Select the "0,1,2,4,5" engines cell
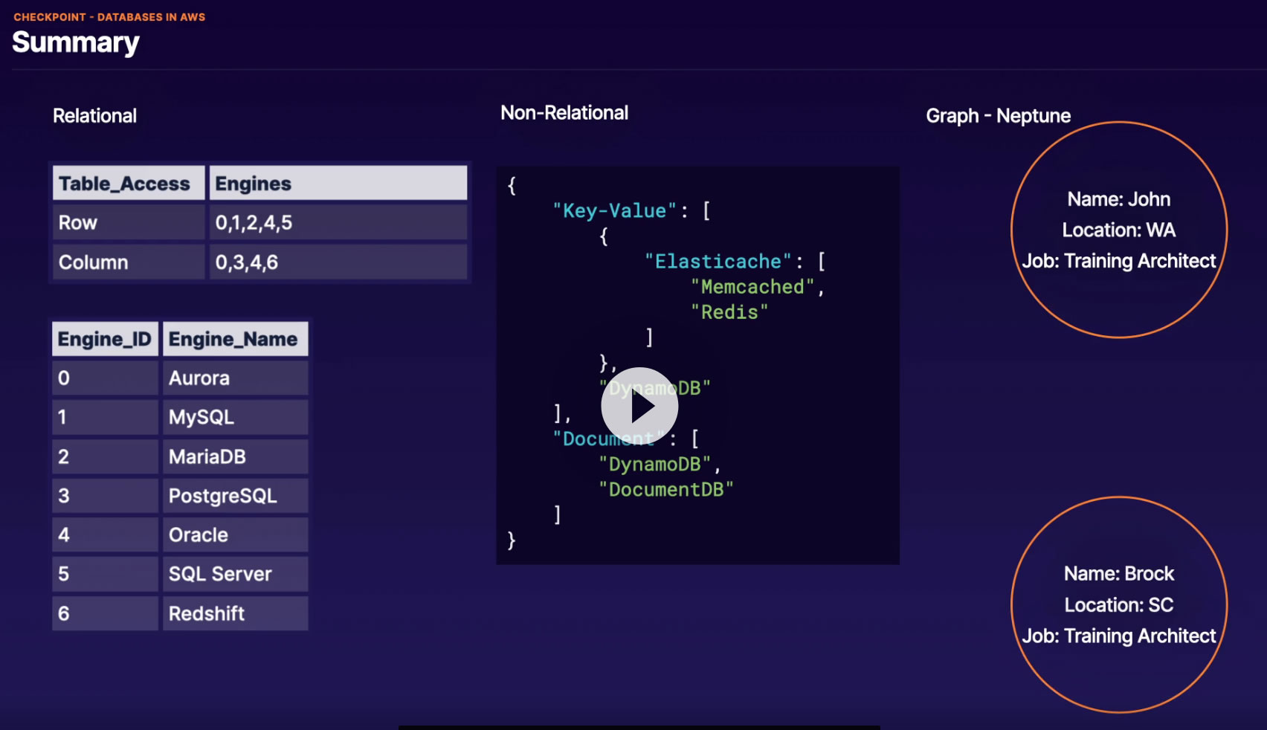The height and width of the screenshot is (730, 1267). (338, 222)
